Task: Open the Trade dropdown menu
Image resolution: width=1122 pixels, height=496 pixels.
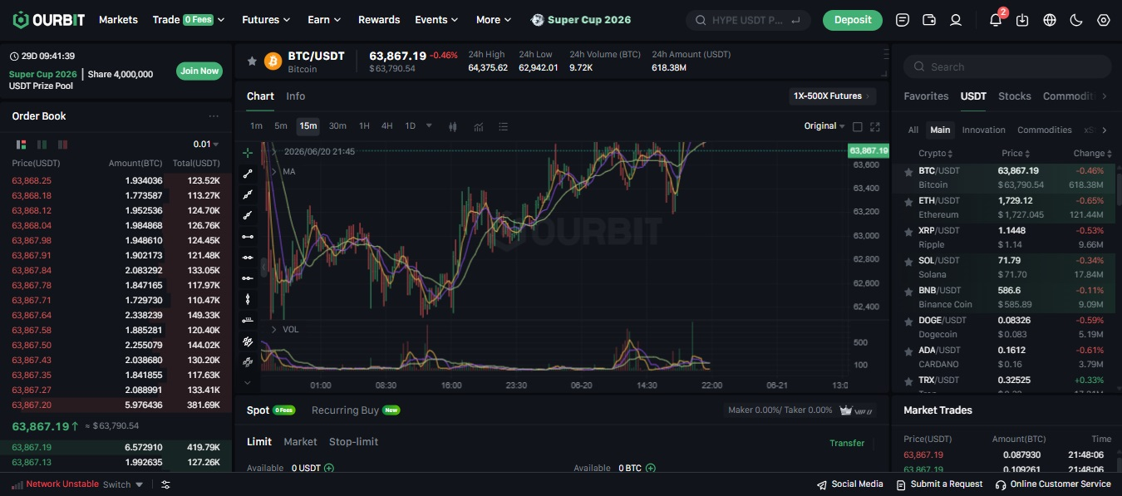Action: (189, 19)
